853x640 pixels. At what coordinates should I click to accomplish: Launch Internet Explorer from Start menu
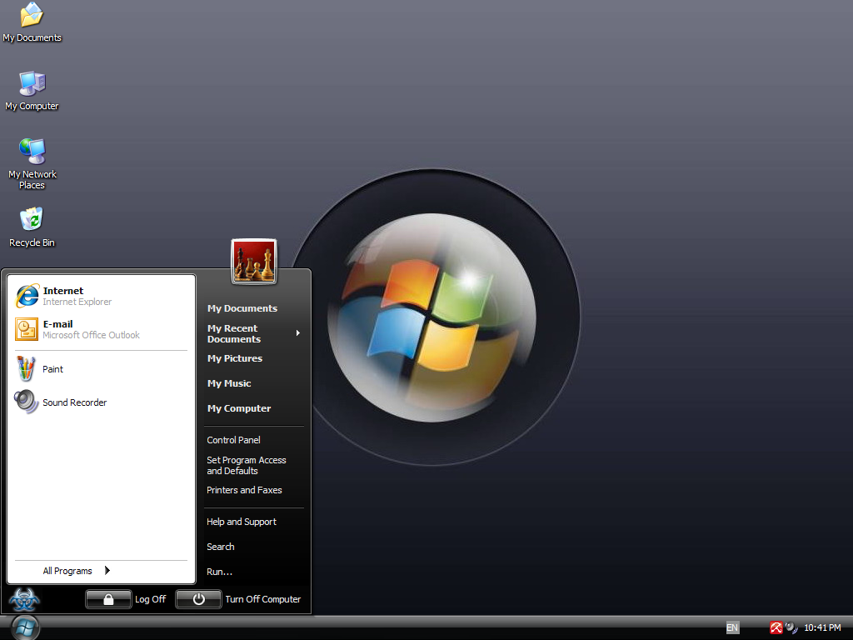pos(63,295)
